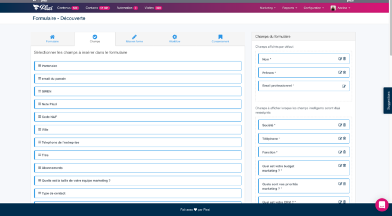
Task: Click the Plezi logo in header
Action: (43, 8)
